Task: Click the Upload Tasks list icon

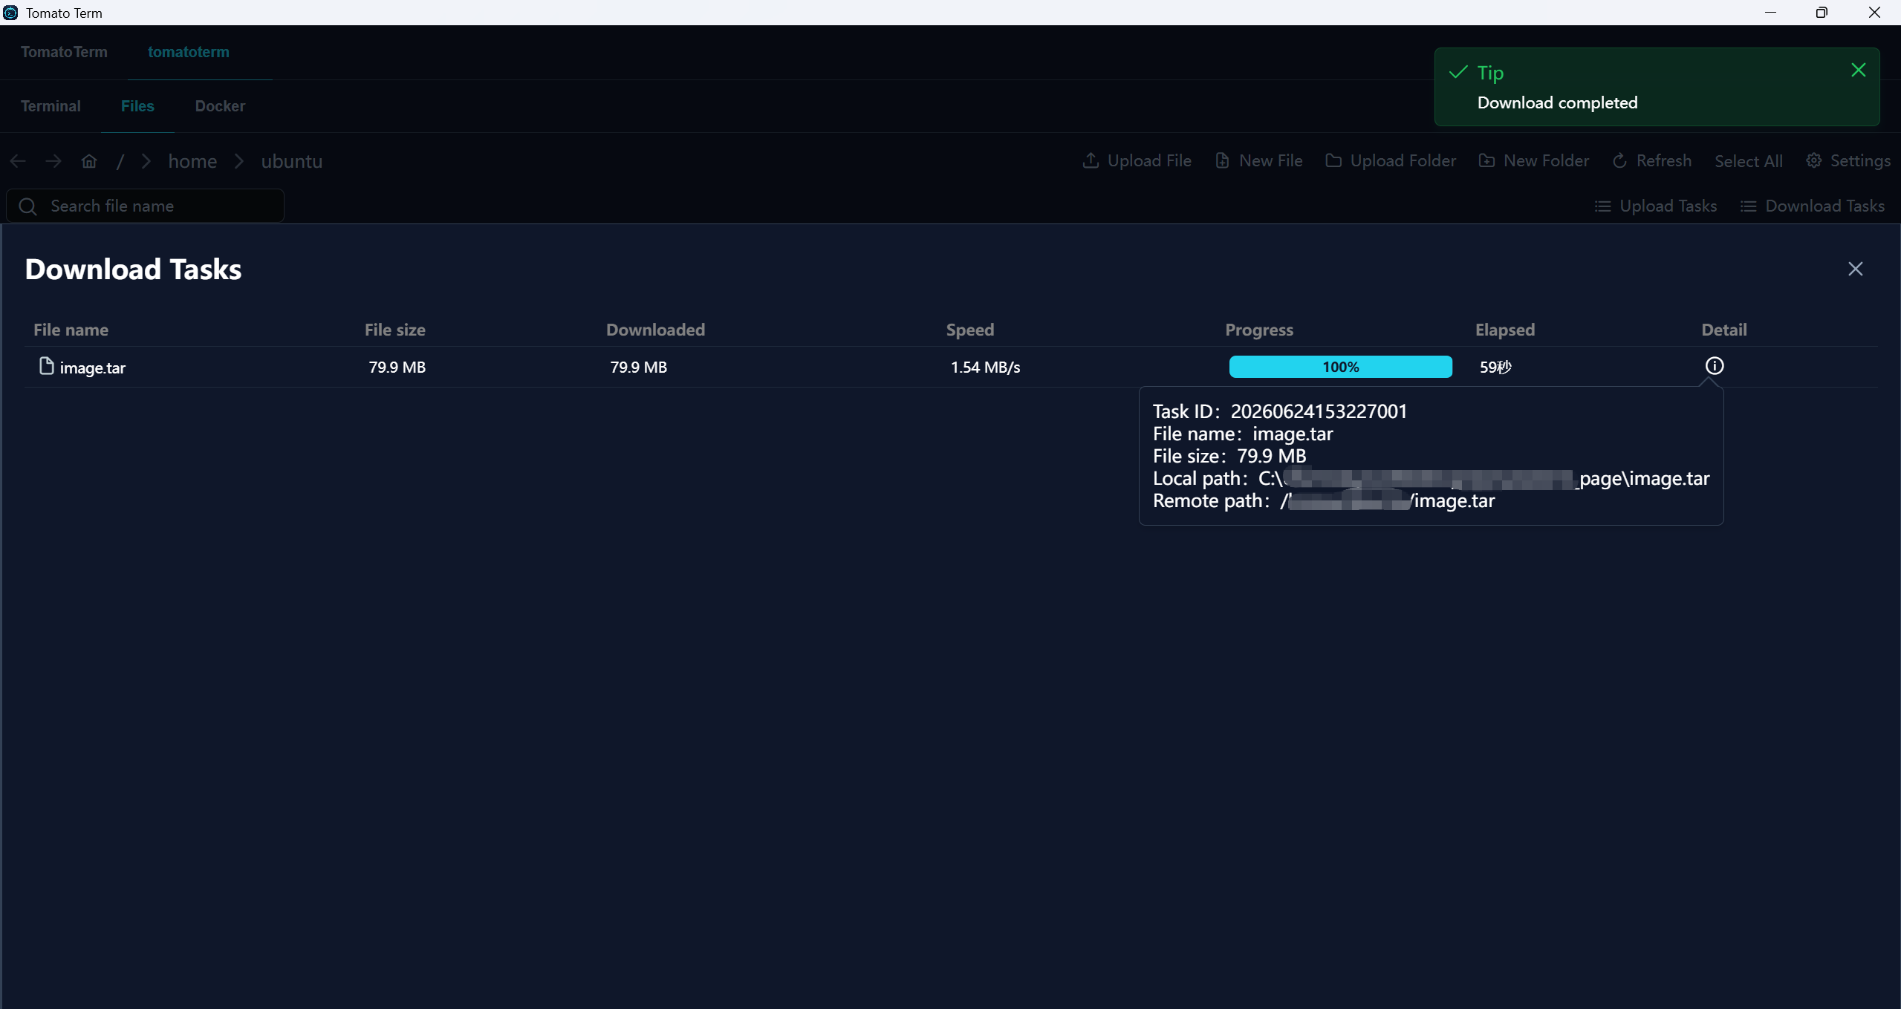Action: pos(1602,206)
